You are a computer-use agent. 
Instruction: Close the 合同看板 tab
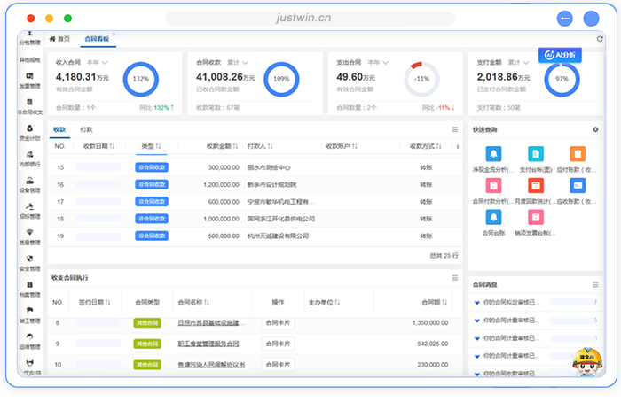click(x=114, y=35)
